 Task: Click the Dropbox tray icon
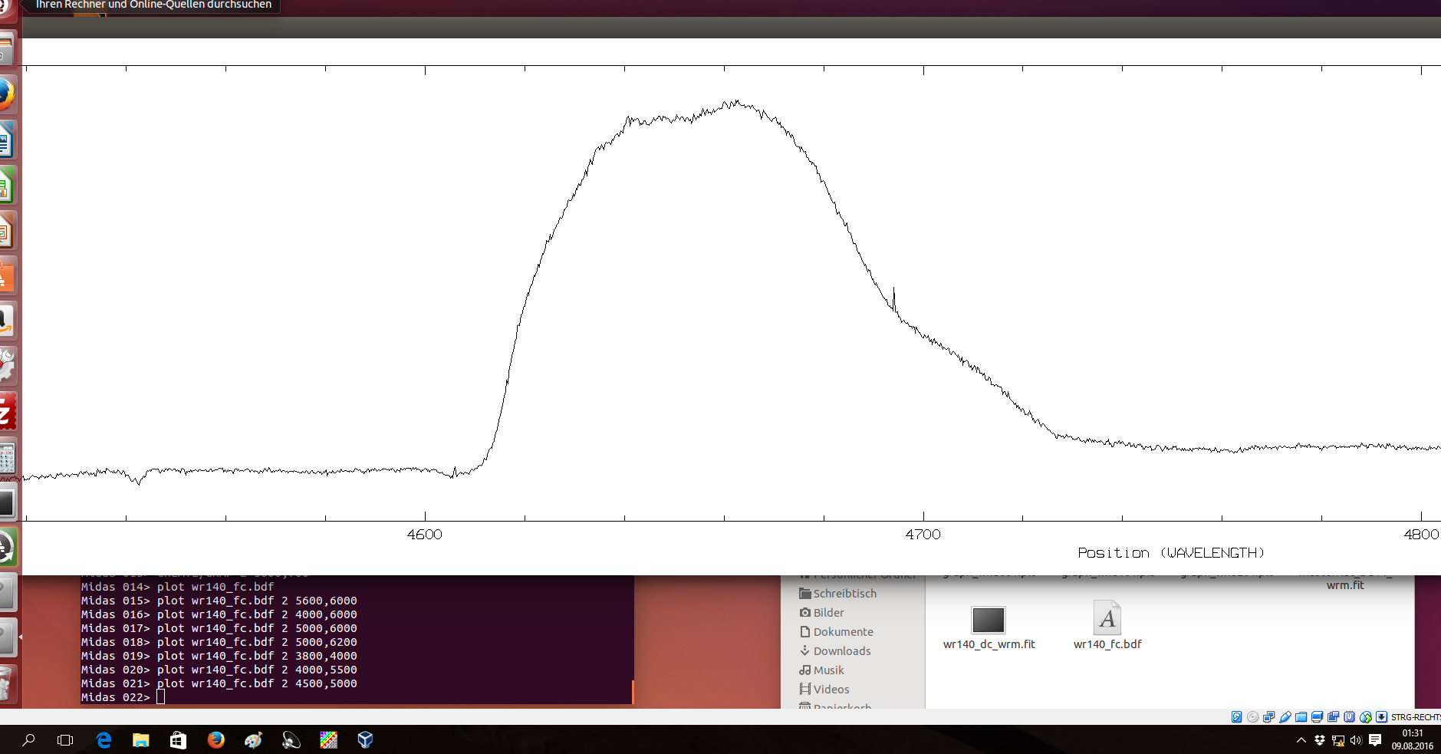point(1319,740)
